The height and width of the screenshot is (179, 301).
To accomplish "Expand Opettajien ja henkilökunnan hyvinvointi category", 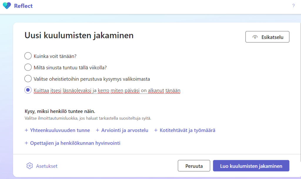I will (75, 143).
